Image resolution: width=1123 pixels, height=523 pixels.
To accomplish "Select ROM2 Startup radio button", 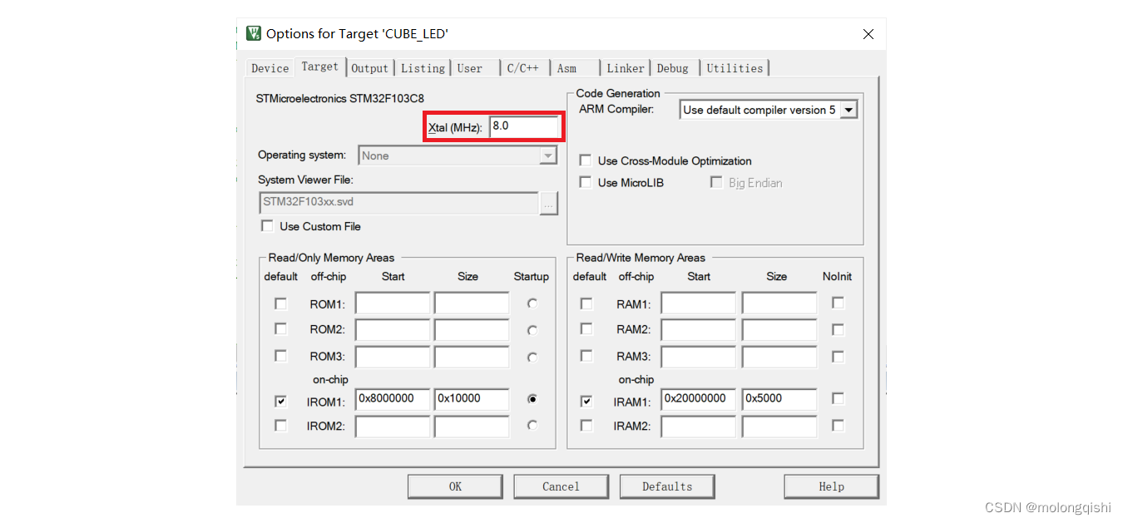I will click(x=532, y=330).
